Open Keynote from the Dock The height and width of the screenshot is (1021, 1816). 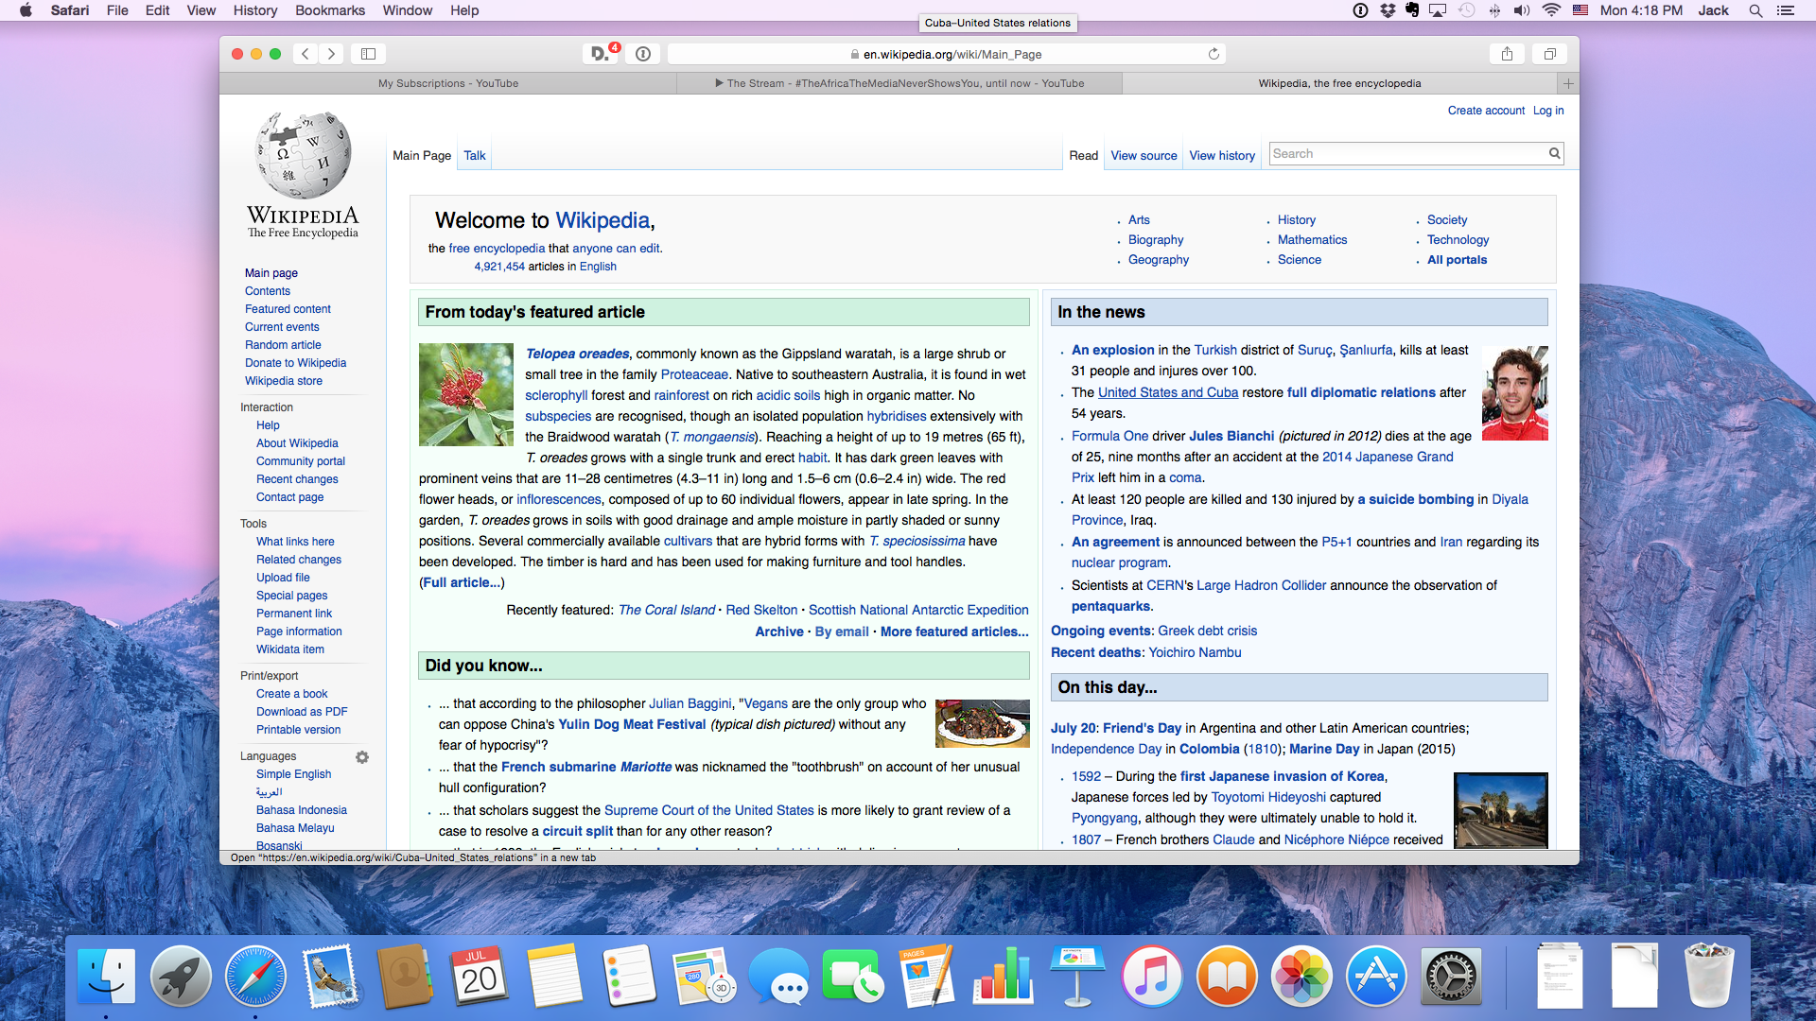tap(1077, 976)
